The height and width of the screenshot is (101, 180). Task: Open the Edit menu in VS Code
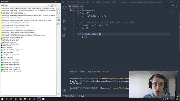[x=73, y=2]
